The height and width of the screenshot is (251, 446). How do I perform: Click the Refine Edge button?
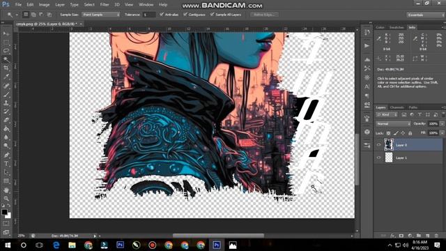pyautogui.click(x=264, y=15)
